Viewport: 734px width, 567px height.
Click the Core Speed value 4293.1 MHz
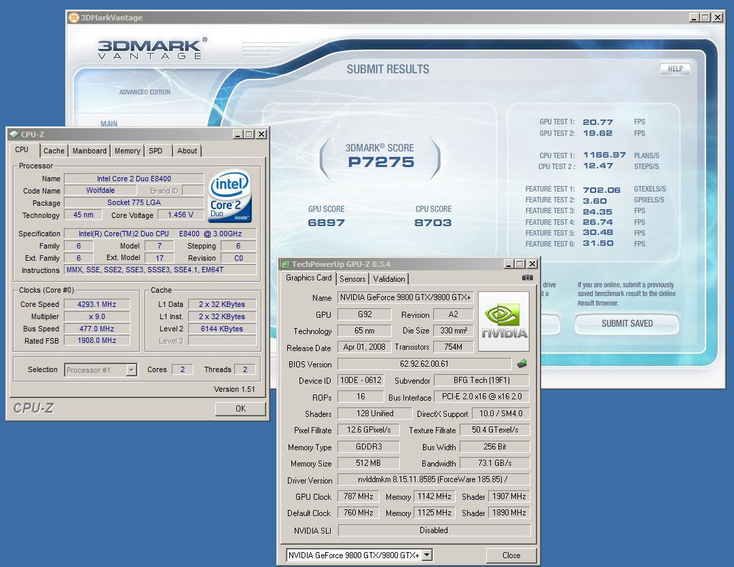coord(97,304)
